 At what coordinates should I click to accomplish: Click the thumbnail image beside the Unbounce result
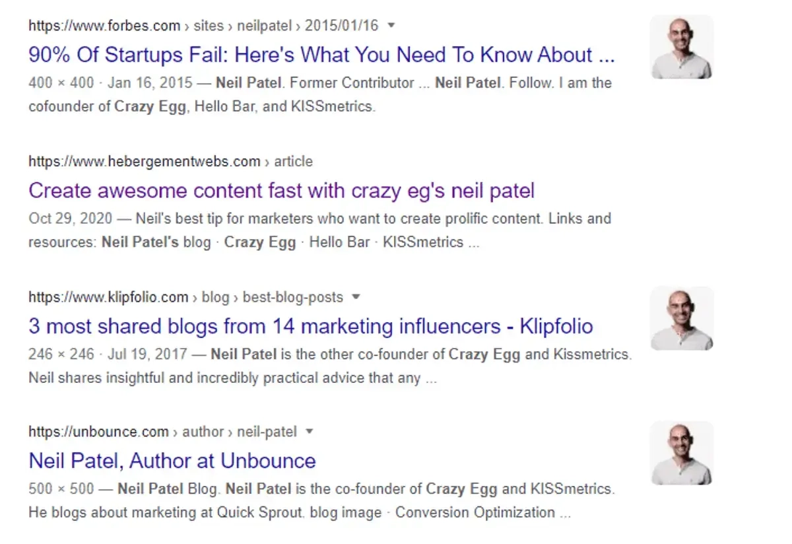[x=682, y=453]
